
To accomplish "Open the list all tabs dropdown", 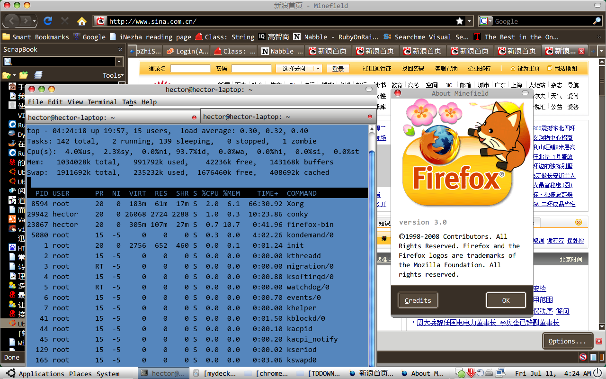I will pyautogui.click(x=601, y=51).
